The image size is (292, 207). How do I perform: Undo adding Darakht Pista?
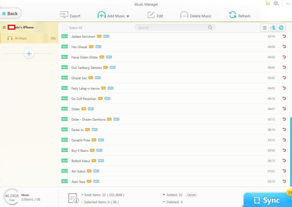(x=284, y=140)
